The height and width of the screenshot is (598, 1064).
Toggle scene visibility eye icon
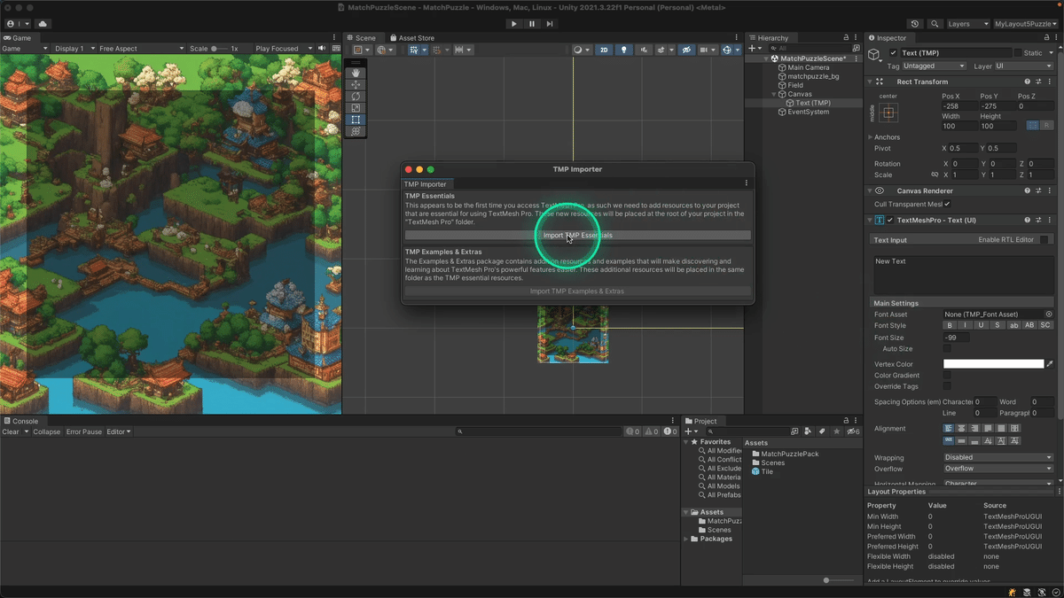tap(686, 50)
